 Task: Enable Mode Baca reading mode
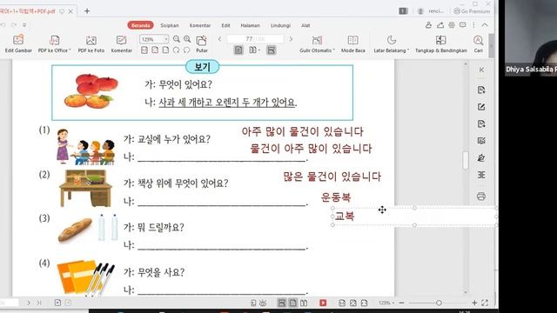click(x=352, y=44)
